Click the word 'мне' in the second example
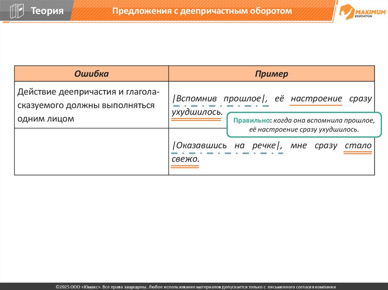Image resolution: width=388 pixels, height=290 pixels. coord(299,146)
